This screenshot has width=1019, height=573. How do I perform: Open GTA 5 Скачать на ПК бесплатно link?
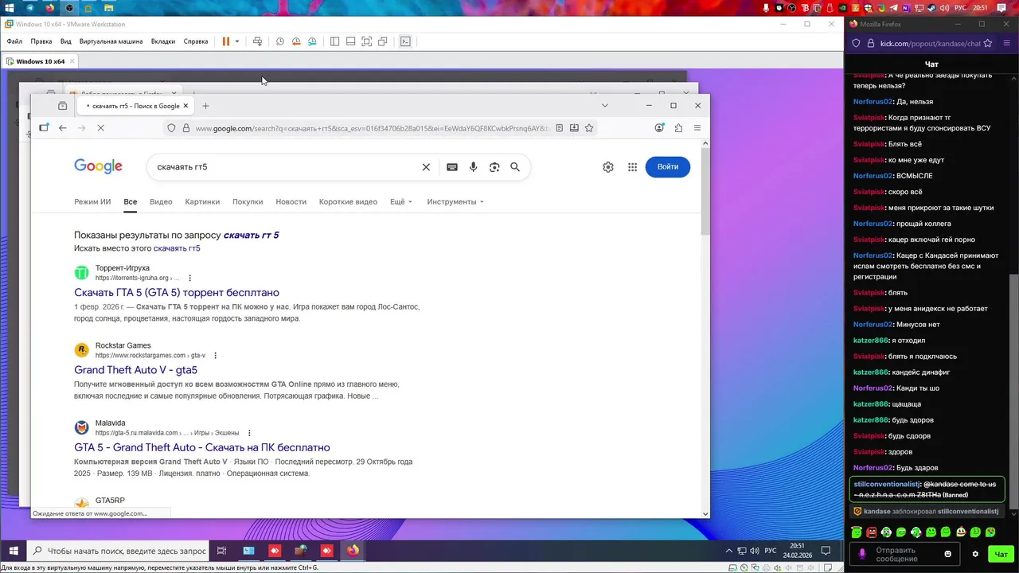tap(202, 447)
